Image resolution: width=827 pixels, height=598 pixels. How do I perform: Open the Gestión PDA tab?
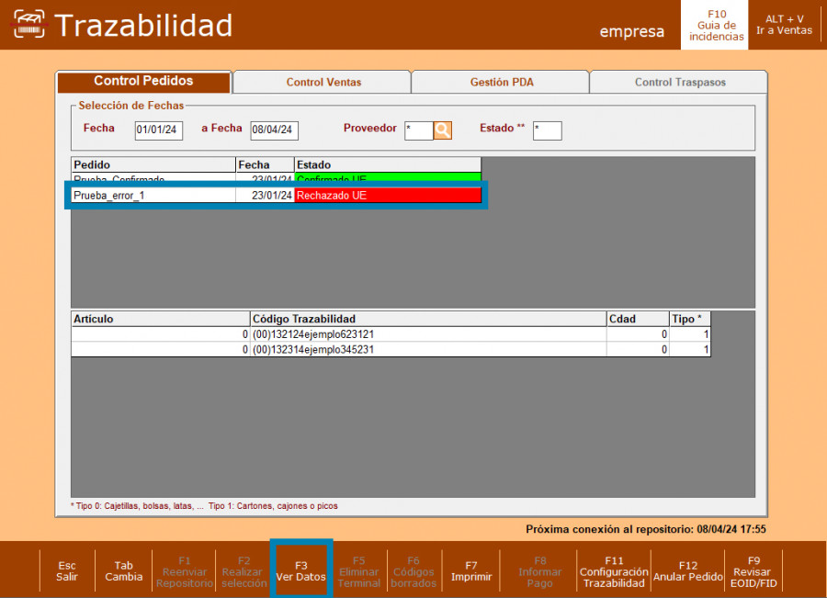502,83
